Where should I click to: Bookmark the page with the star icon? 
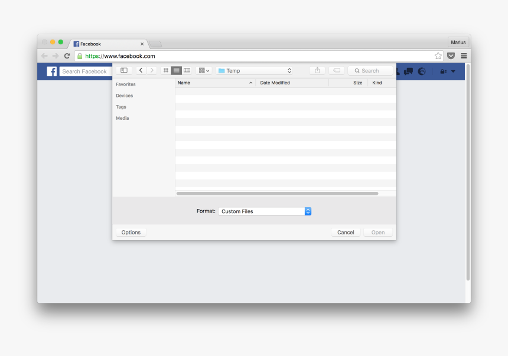click(x=438, y=55)
